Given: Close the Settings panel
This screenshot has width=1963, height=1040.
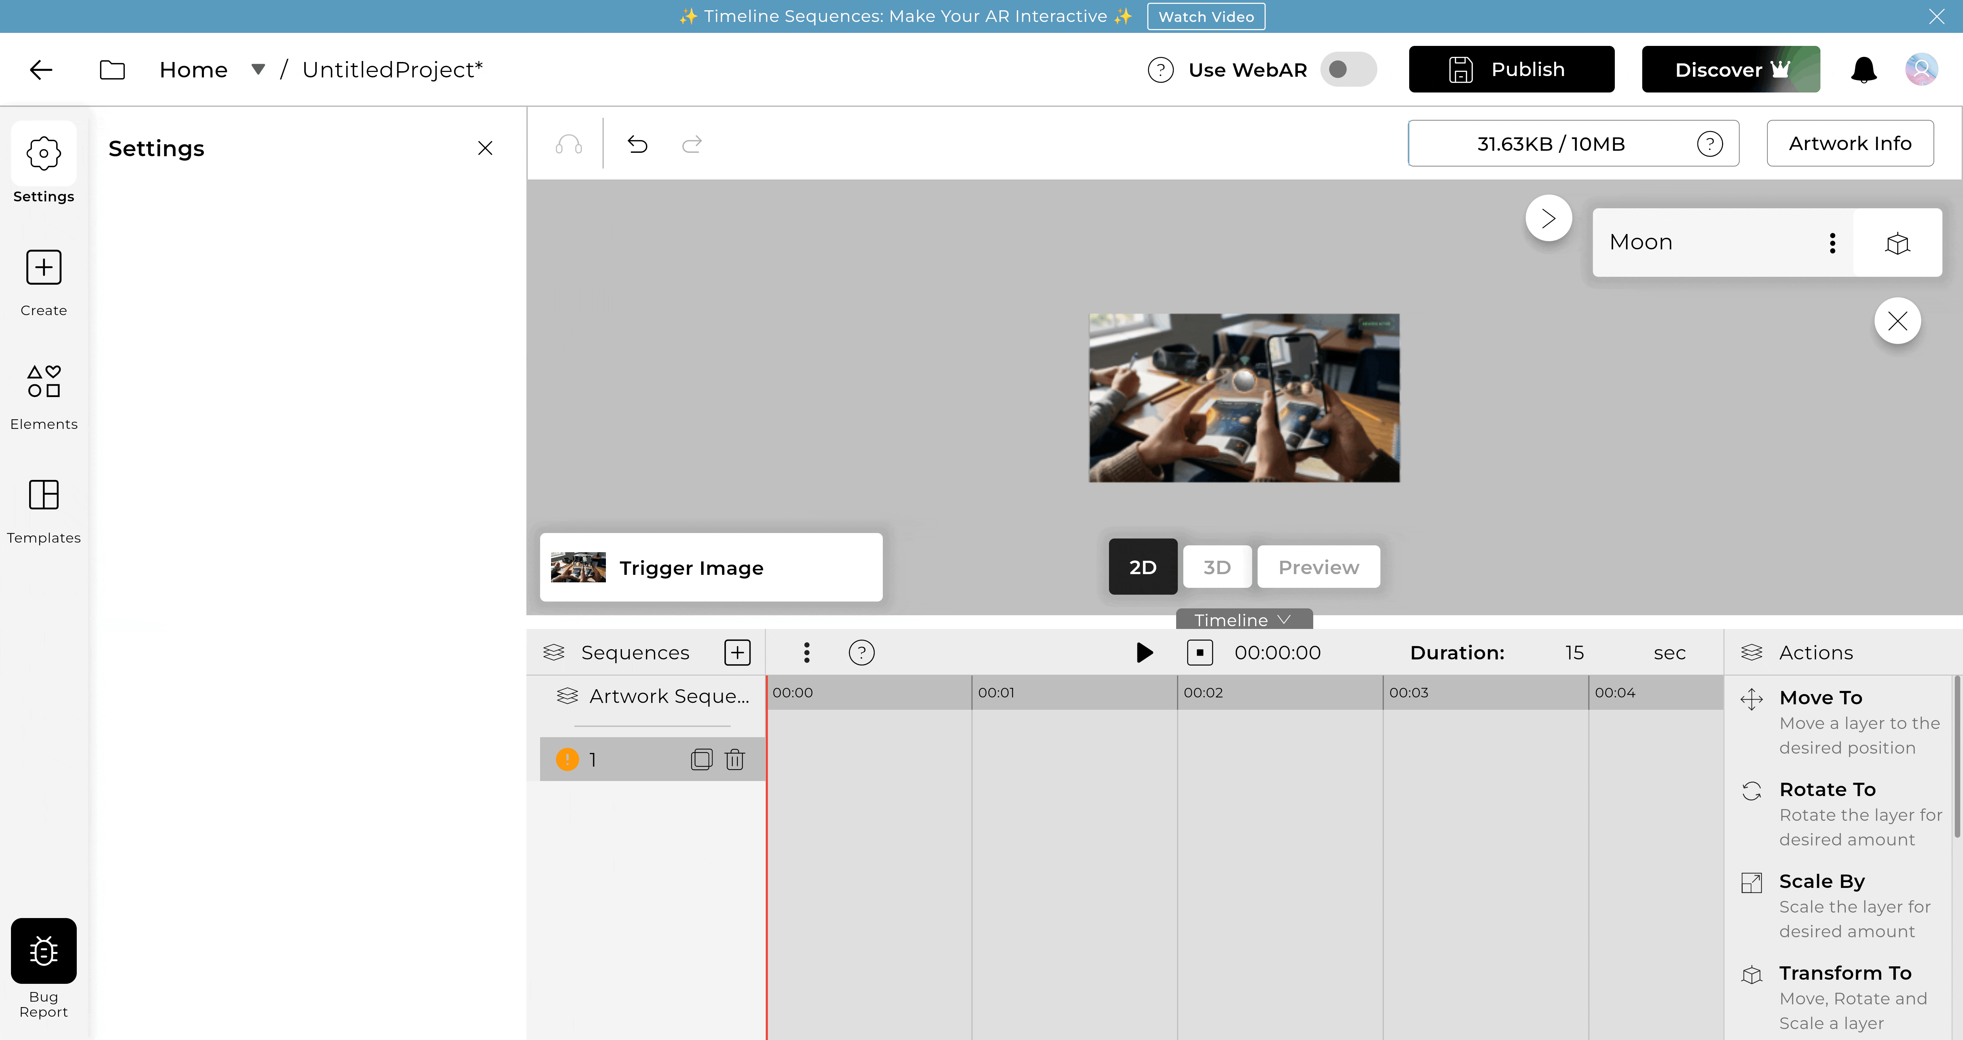Looking at the screenshot, I should 485,148.
